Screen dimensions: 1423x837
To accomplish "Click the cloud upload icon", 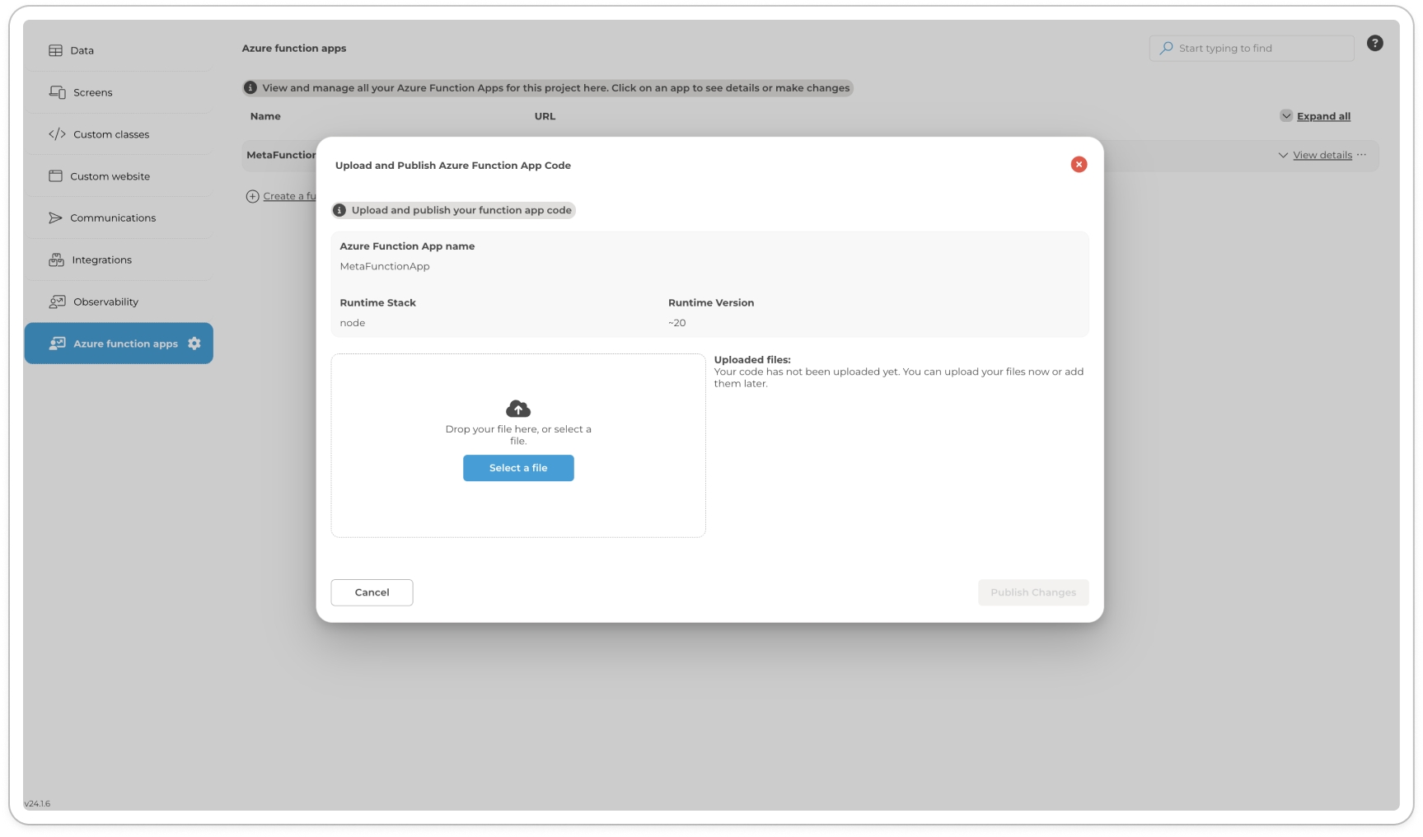I will pyautogui.click(x=517, y=409).
